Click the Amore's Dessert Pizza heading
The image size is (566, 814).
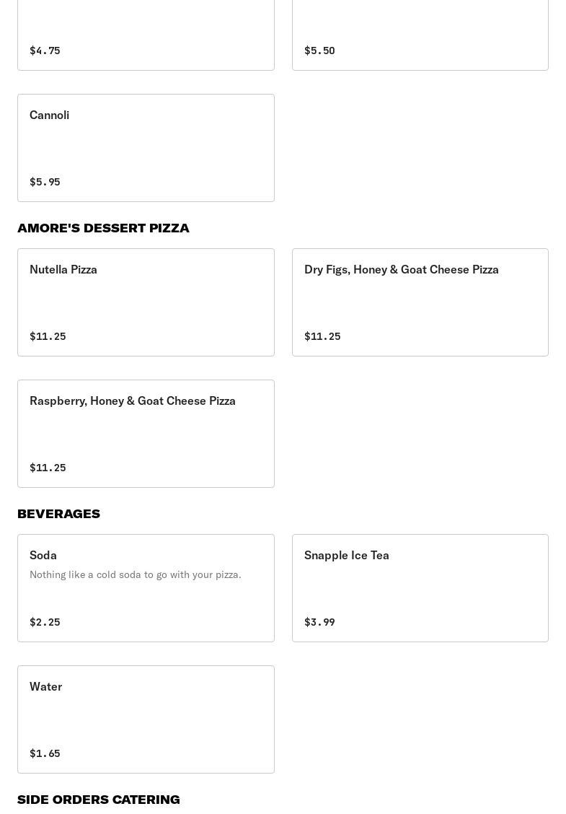click(103, 228)
